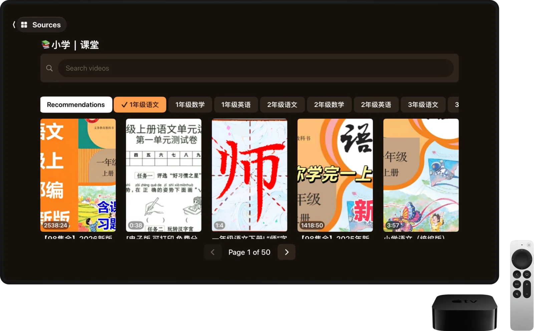
Task: Click the Apple TV box logo
Action: (x=465, y=301)
